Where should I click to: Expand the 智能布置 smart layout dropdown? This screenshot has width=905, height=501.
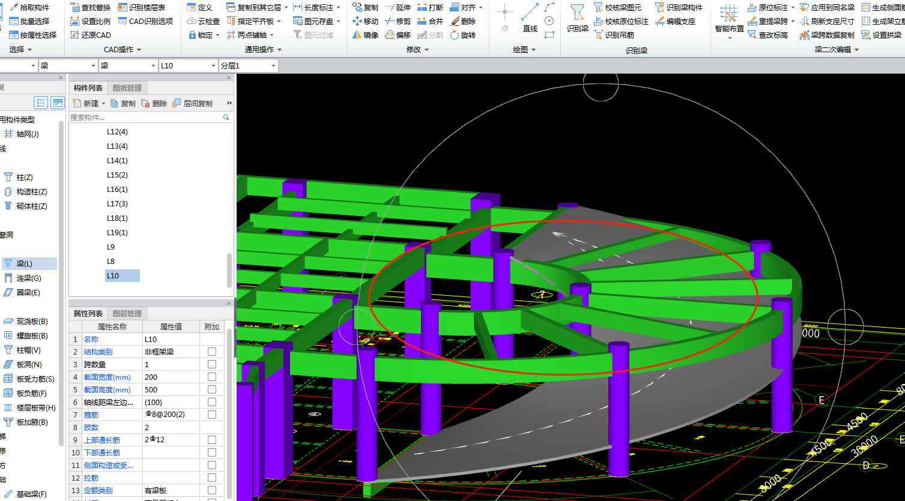tap(730, 37)
